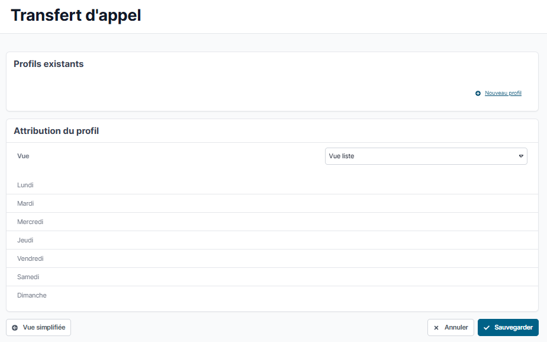Switch to Vue simplifiée via its label
Screen dimensions: 547x342
(44, 327)
